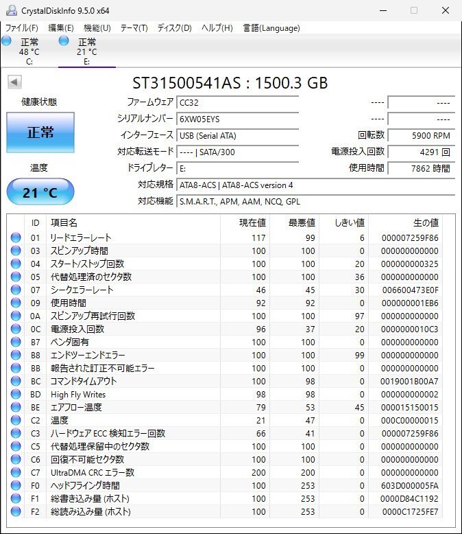This screenshot has height=534, width=462.
Task: Click the disk title ST31500541AS : 1500.3 GB
Action: click(230, 83)
